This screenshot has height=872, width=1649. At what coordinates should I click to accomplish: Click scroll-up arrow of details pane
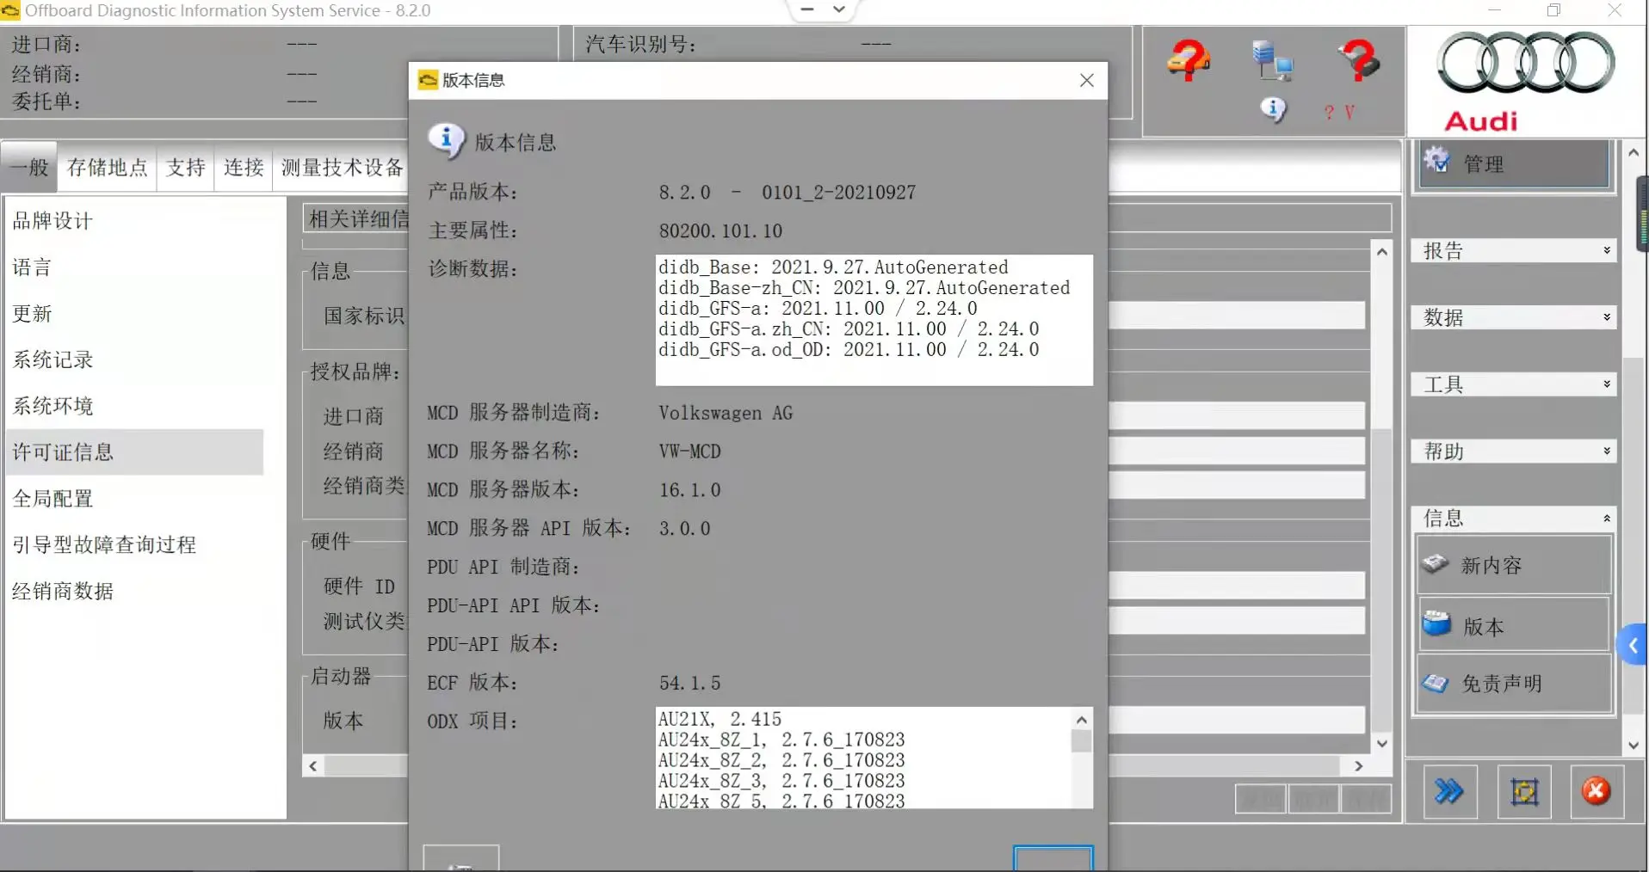pos(1382,252)
